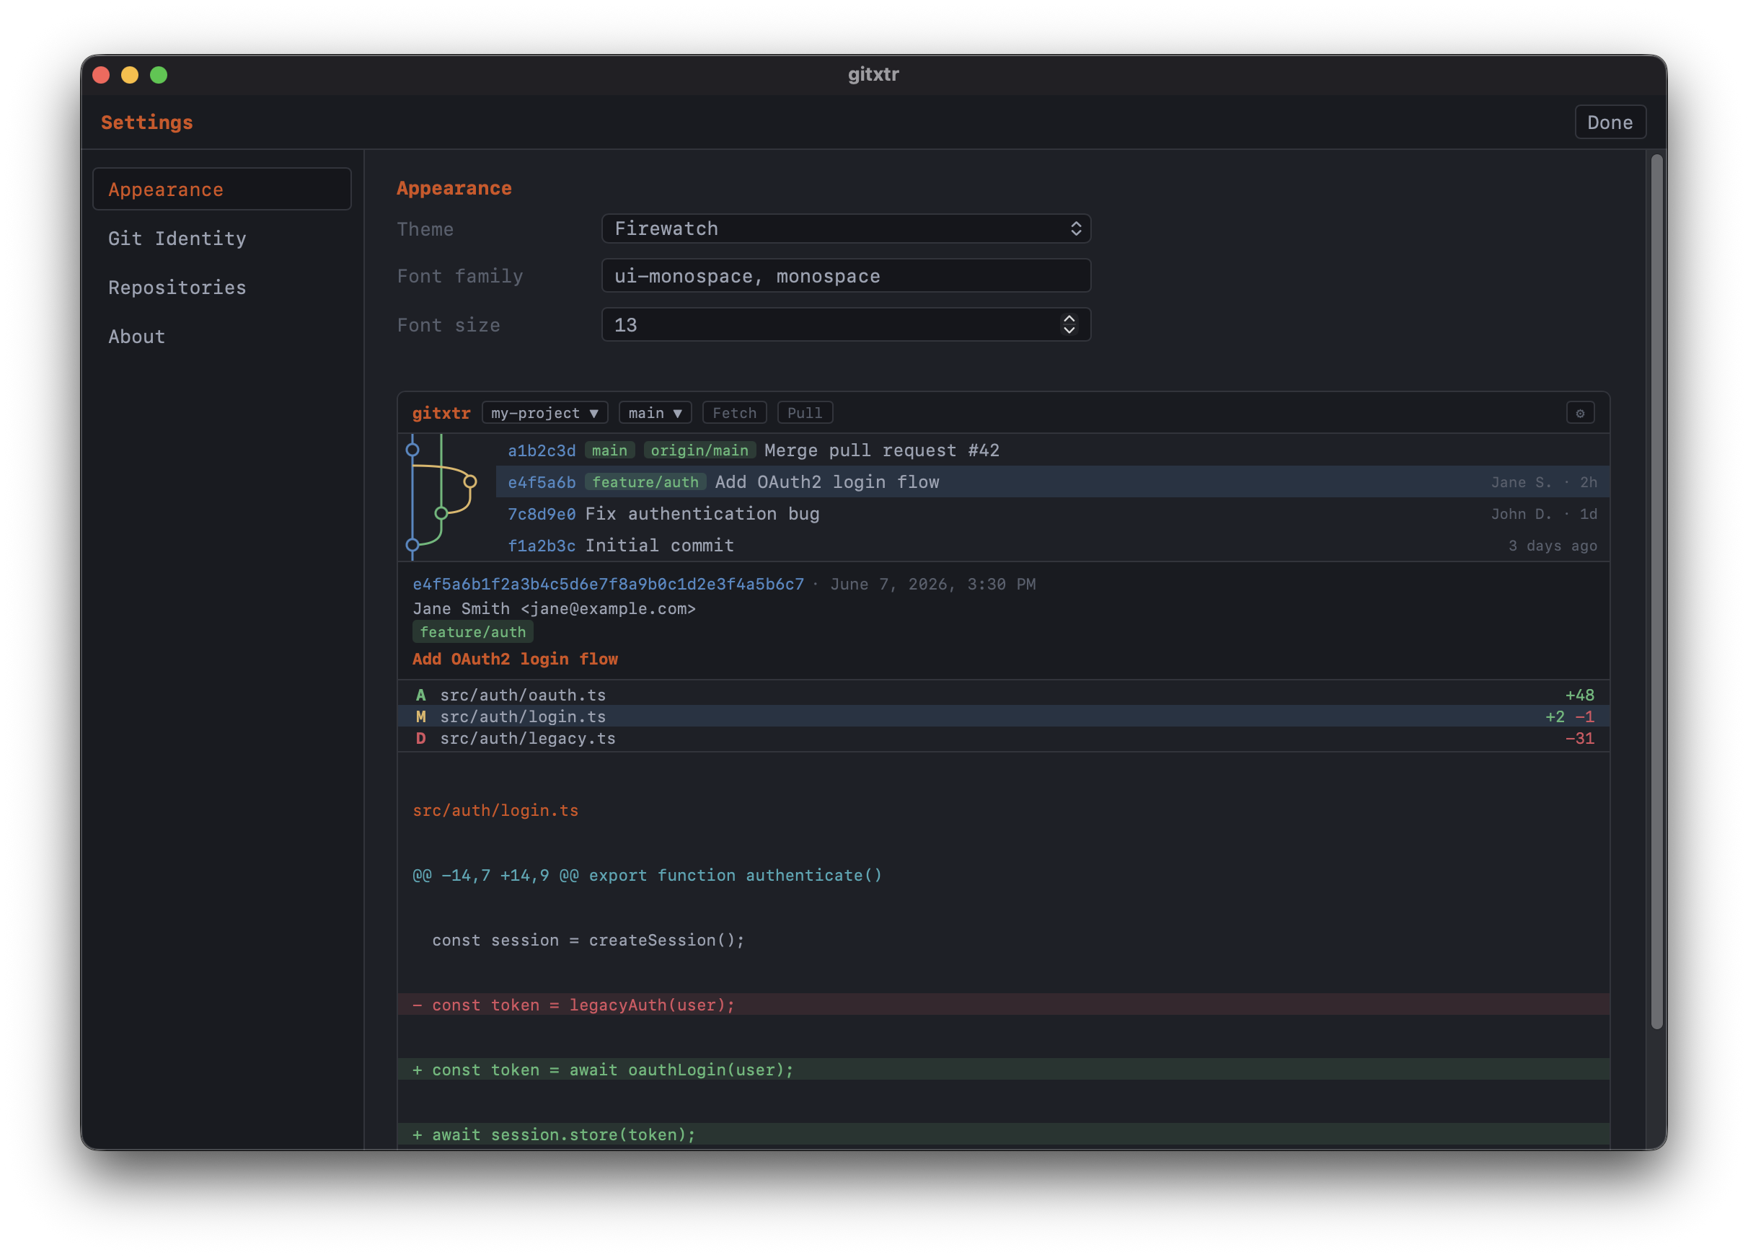Open the Theme dropdown showing Firewatch
The width and height of the screenshot is (1748, 1257).
pos(845,228)
